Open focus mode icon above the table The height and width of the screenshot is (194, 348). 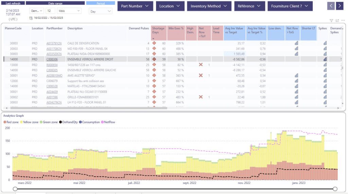point(337,21)
